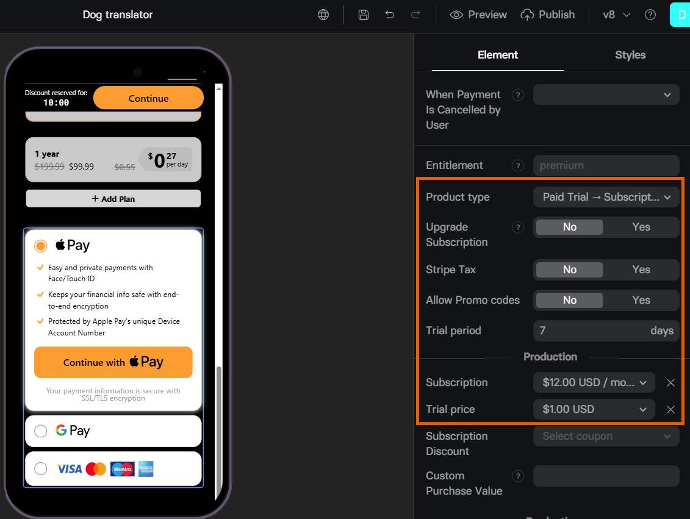
Task: Click the Trial period days input field
Action: [x=606, y=331]
